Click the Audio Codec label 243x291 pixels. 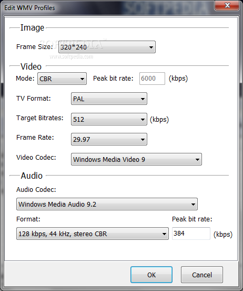[36, 189]
